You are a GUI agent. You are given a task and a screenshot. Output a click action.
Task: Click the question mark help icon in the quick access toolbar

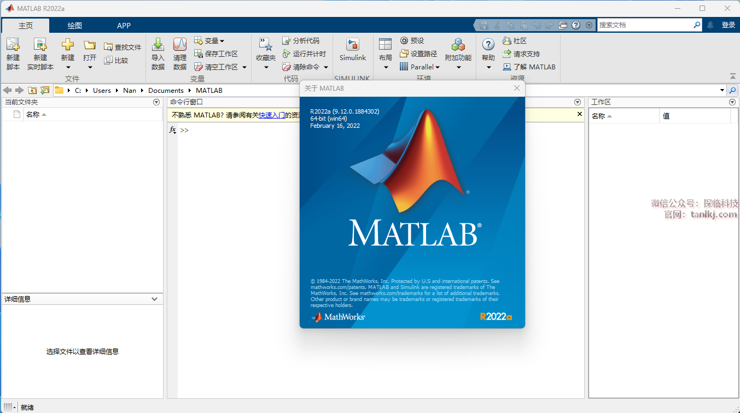pos(576,25)
